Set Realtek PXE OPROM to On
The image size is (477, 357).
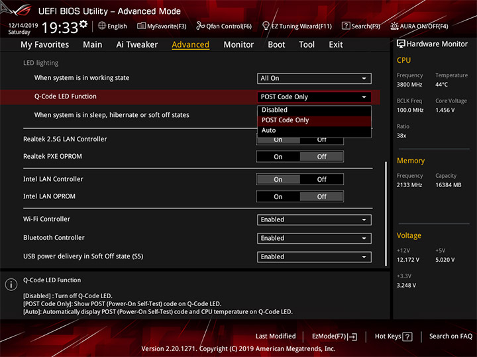click(278, 157)
